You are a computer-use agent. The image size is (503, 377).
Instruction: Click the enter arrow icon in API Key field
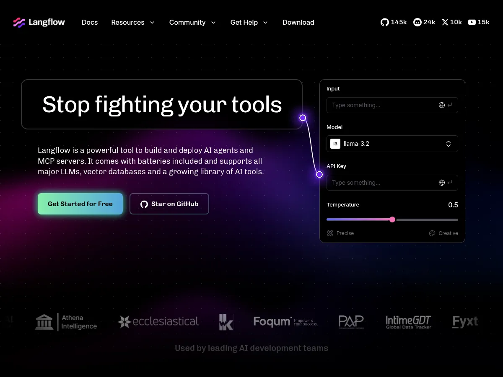pos(450,183)
